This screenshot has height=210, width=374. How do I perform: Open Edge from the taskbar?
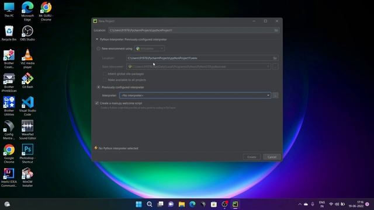tap(192, 204)
